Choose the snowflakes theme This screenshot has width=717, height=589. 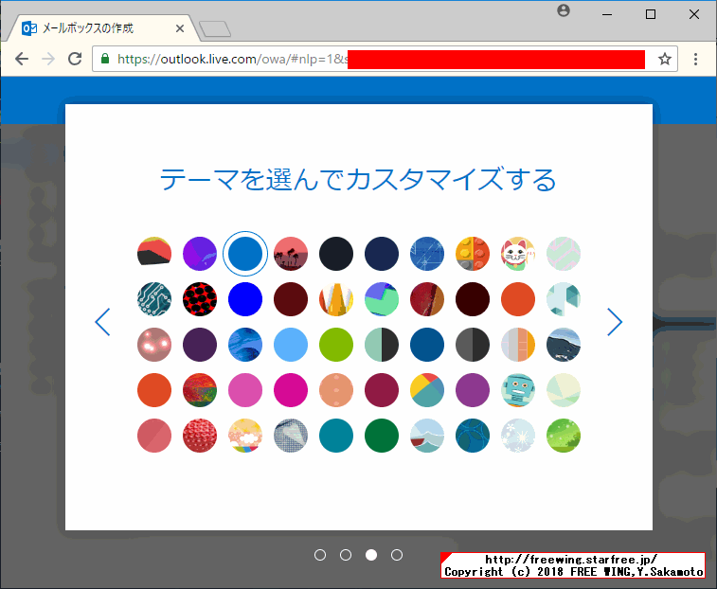518,436
